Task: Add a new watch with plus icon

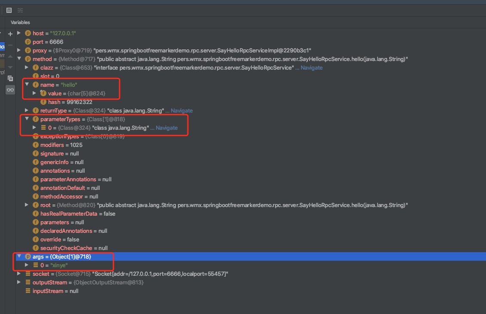Action: click(x=10, y=34)
